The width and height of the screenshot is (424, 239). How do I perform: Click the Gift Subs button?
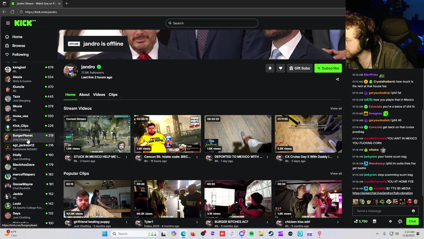pyautogui.click(x=300, y=68)
